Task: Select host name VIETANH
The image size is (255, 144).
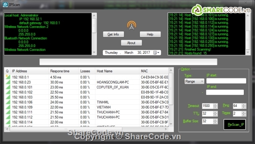Action: click(104, 107)
